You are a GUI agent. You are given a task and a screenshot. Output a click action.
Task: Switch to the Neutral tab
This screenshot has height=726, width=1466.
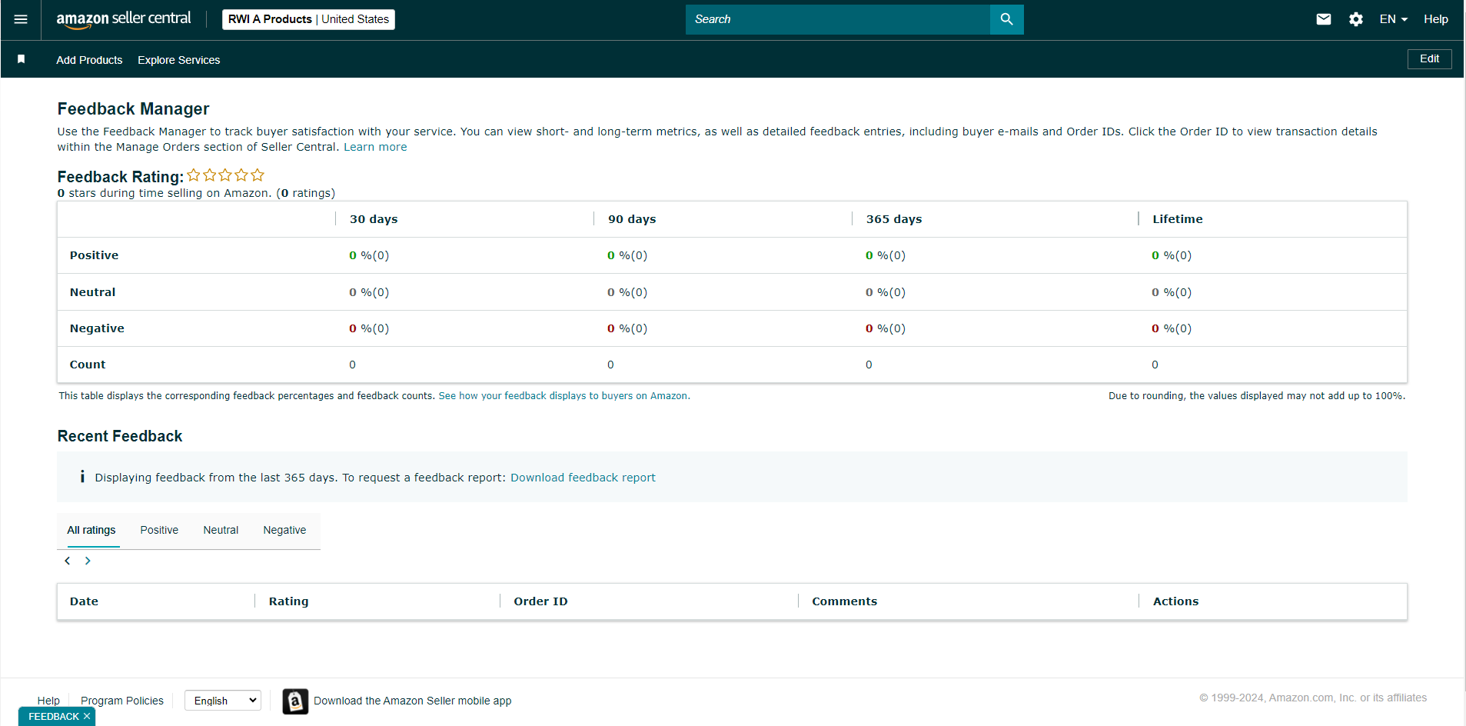pyautogui.click(x=221, y=530)
